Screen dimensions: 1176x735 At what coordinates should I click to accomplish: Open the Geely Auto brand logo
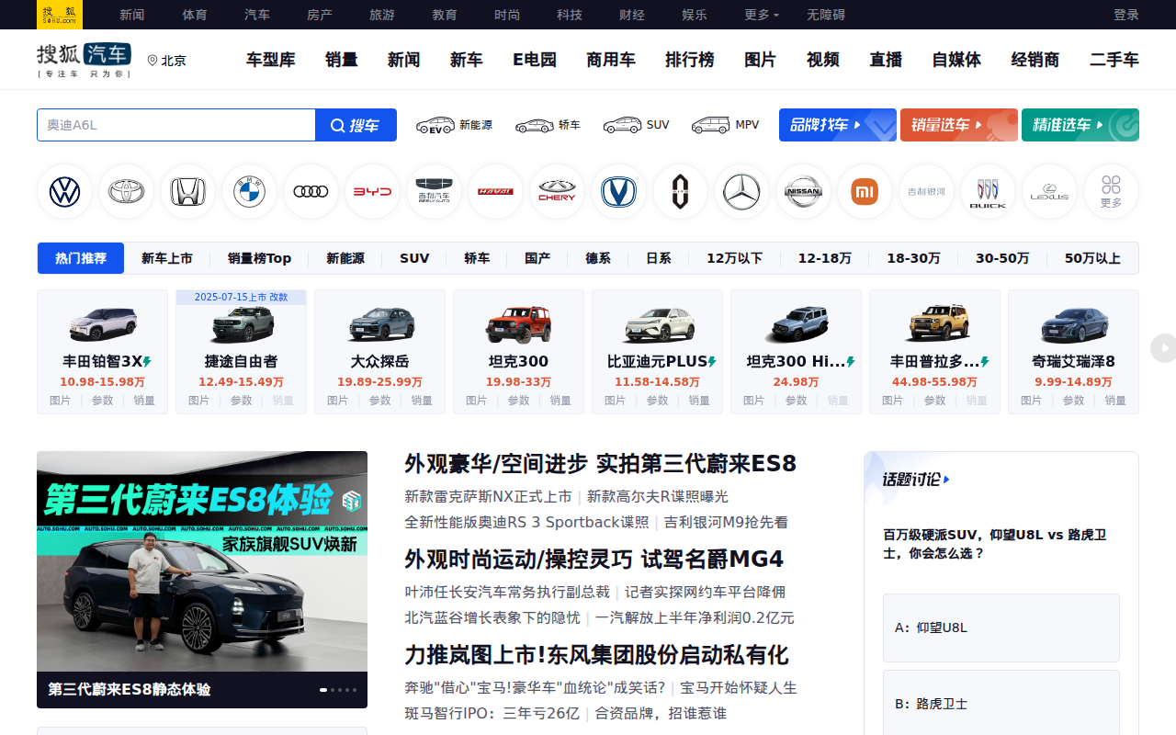coord(435,192)
